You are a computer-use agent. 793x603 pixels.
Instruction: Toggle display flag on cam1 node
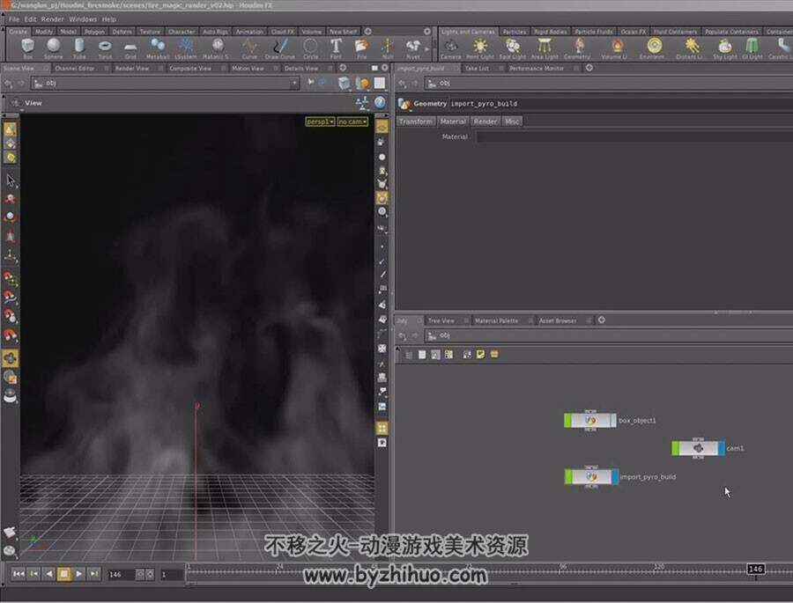click(x=722, y=448)
